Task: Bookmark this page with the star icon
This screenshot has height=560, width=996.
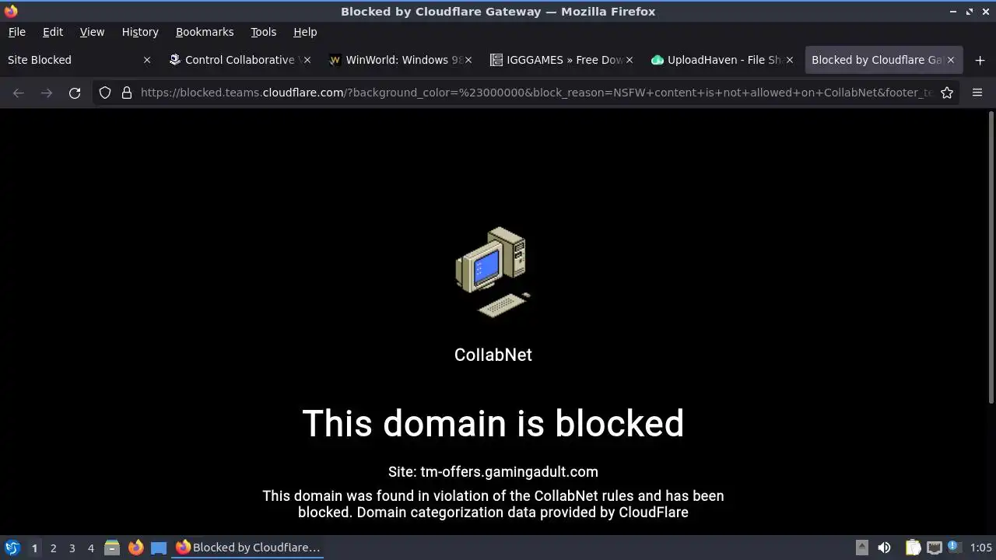Action: tap(947, 93)
